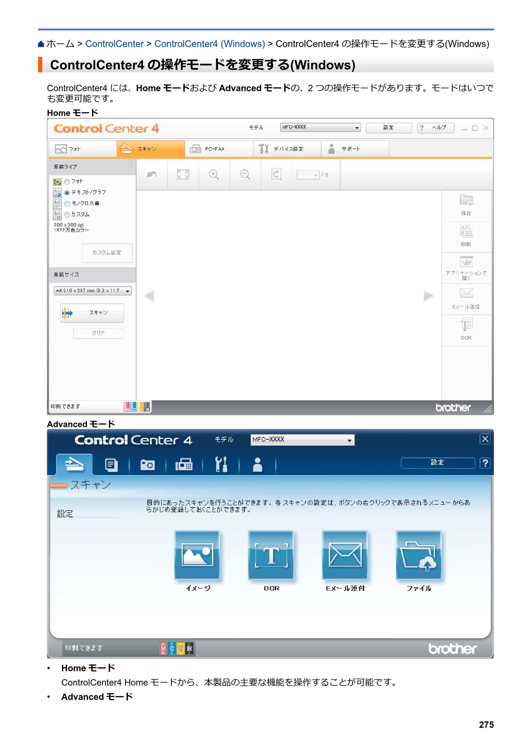Open the A4 document size dropdown
The width and height of the screenshot is (532, 752).
(x=93, y=291)
